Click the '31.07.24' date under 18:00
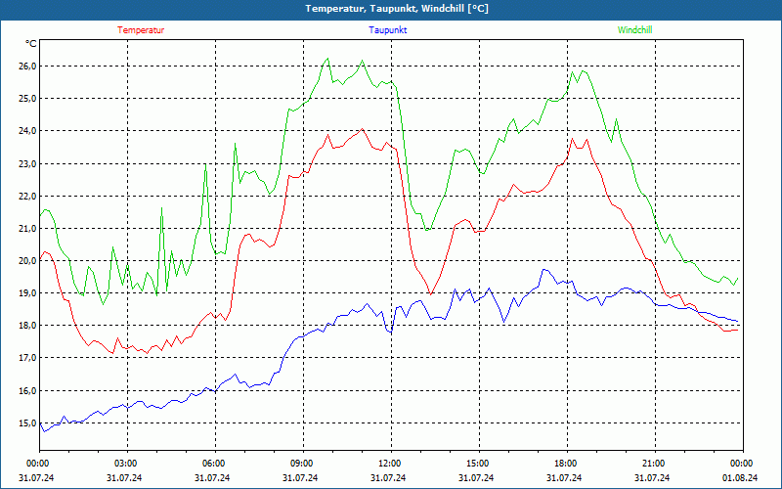The image size is (782, 489). pyautogui.click(x=564, y=477)
